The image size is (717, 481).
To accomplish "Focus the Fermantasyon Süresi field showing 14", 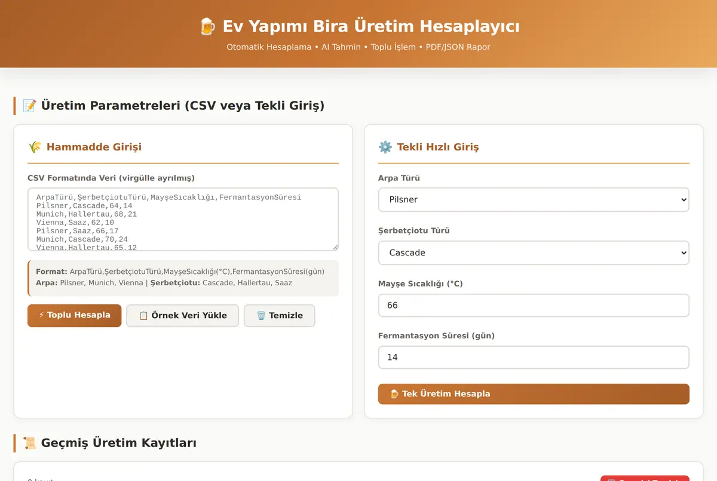I will (x=534, y=357).
